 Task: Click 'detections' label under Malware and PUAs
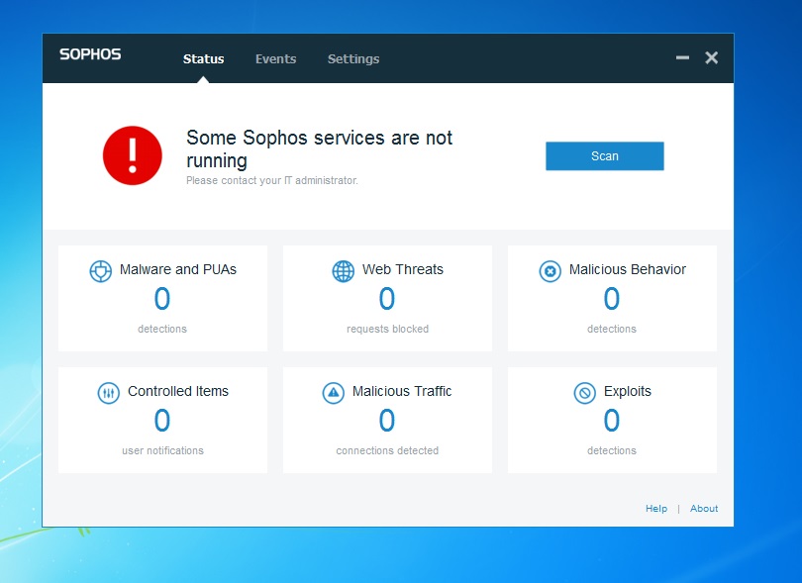tap(162, 329)
